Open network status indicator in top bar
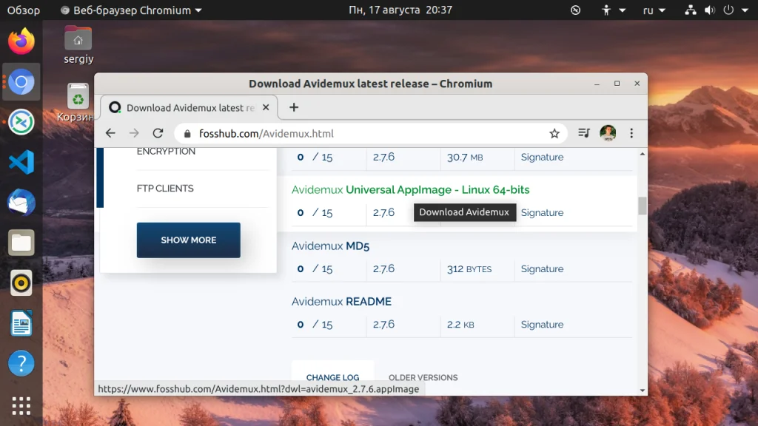This screenshot has height=426, width=758. tap(691, 10)
